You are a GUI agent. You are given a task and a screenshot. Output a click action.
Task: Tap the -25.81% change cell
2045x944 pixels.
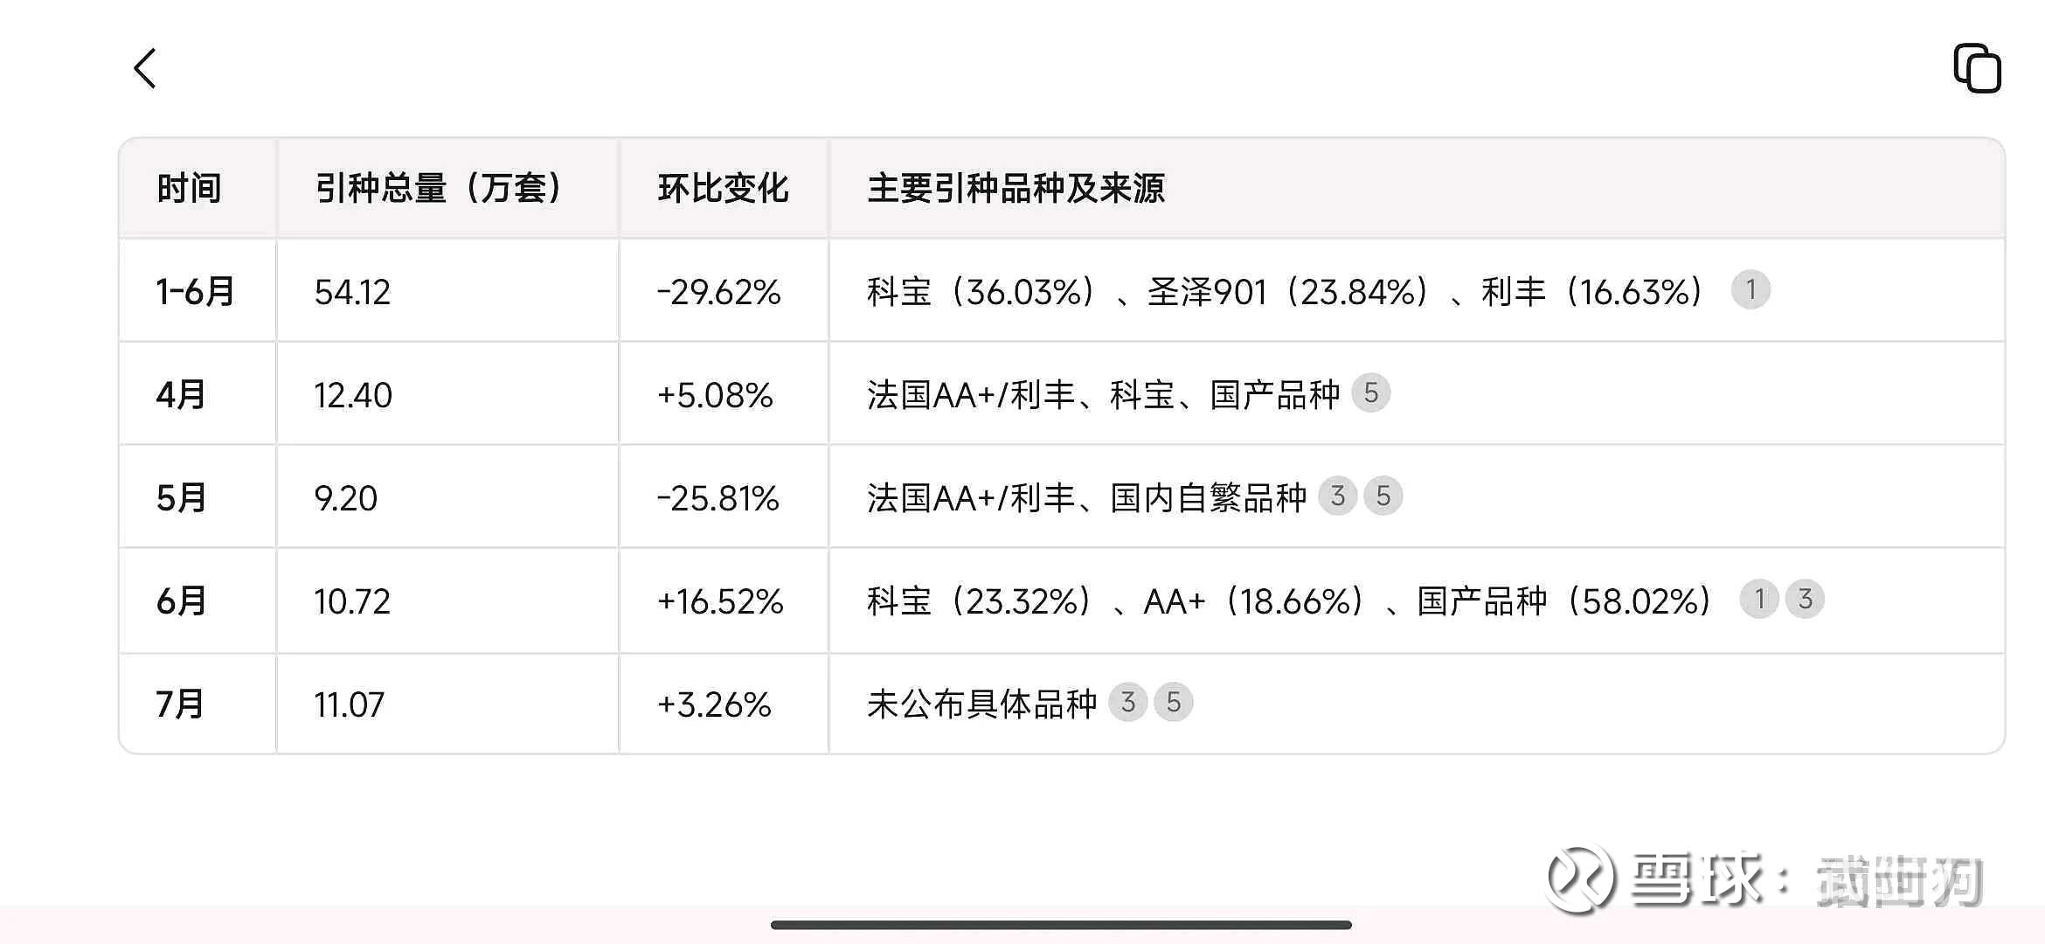[x=717, y=498]
